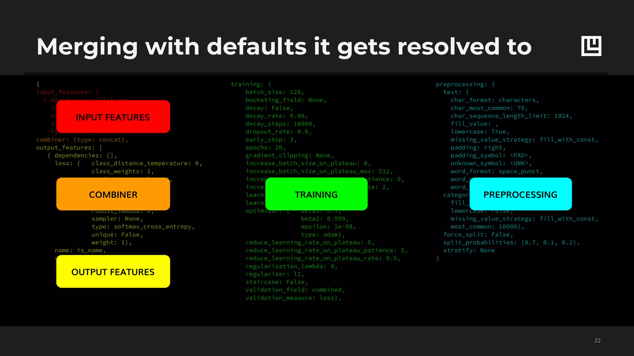This screenshot has width=634, height=356.
Task: Click the type: softmax_cross_entropy line
Action: [143, 227]
